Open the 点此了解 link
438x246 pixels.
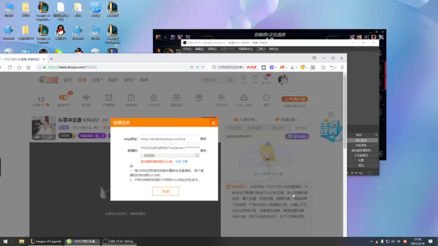pos(182,161)
